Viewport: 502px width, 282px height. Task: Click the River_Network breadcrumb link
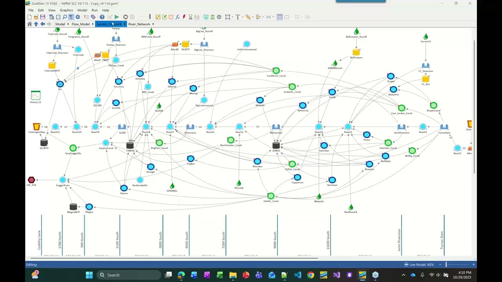click(139, 24)
